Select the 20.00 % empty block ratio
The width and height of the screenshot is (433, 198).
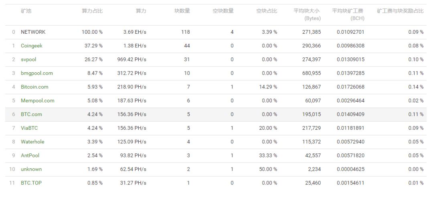tap(268, 128)
